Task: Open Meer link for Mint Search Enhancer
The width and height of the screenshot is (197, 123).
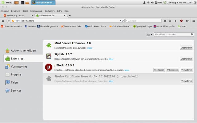Action: click(x=90, y=48)
